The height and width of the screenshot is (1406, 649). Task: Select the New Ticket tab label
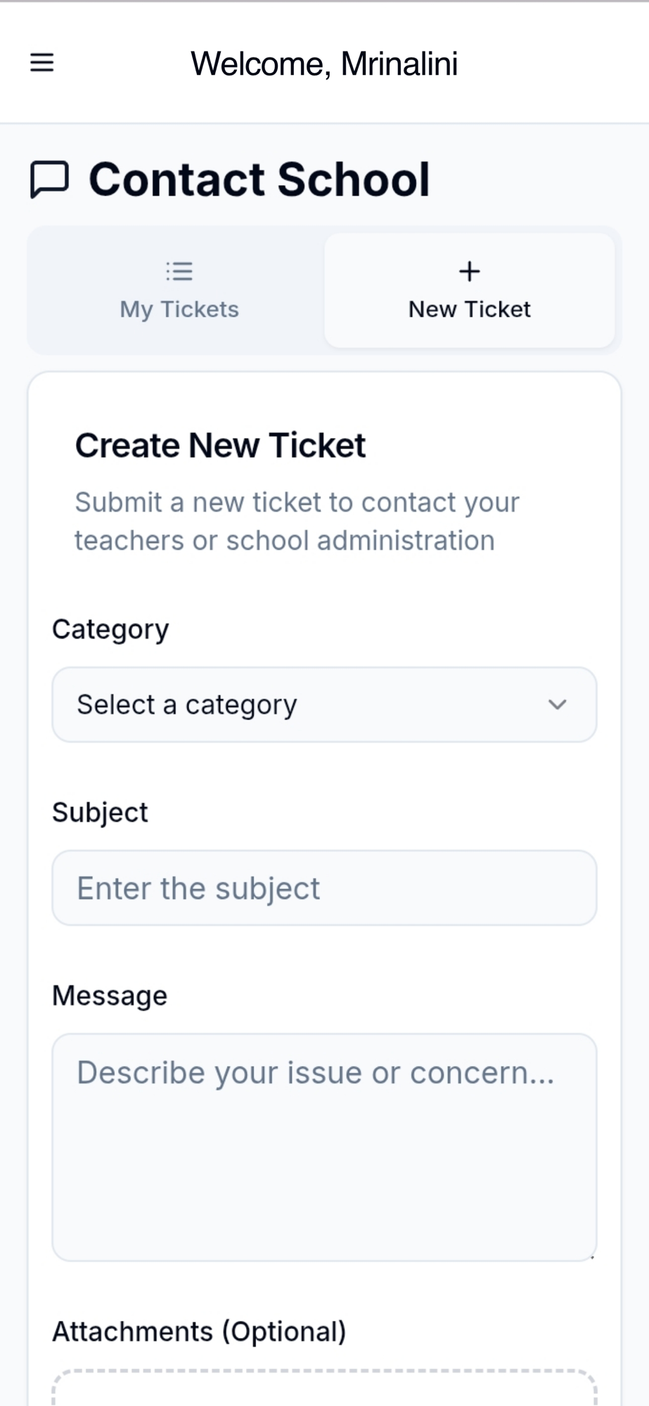pyautogui.click(x=470, y=309)
